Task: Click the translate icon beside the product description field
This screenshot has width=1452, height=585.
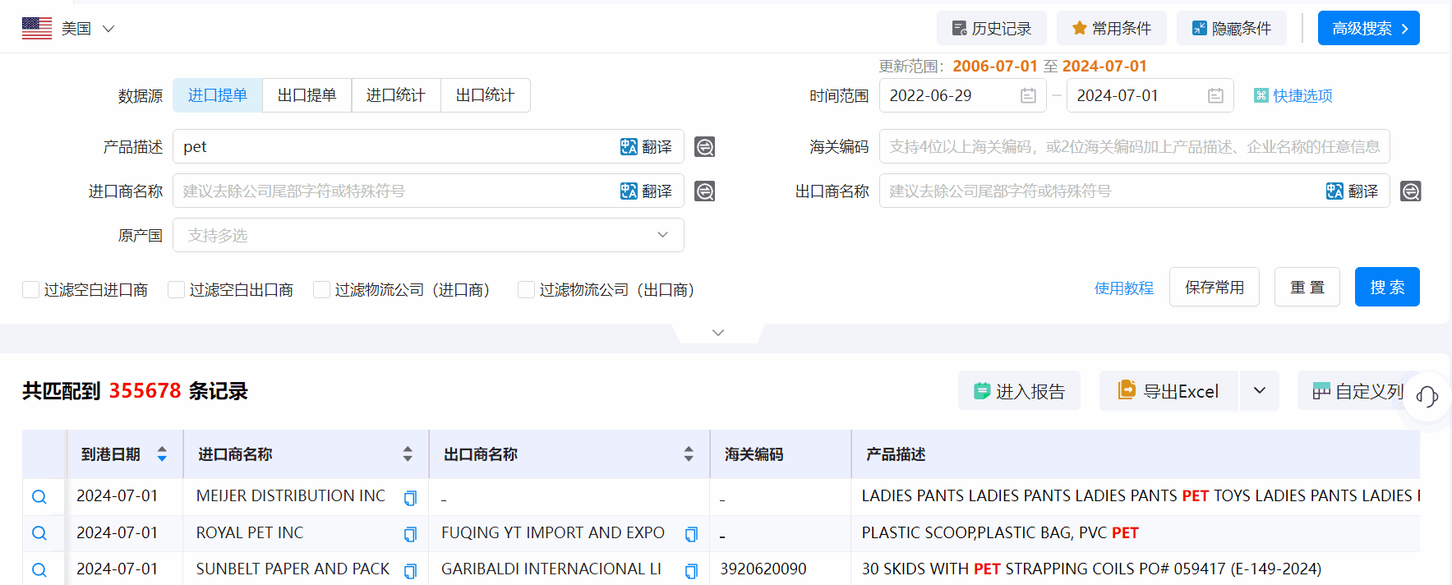Action: 647,146
